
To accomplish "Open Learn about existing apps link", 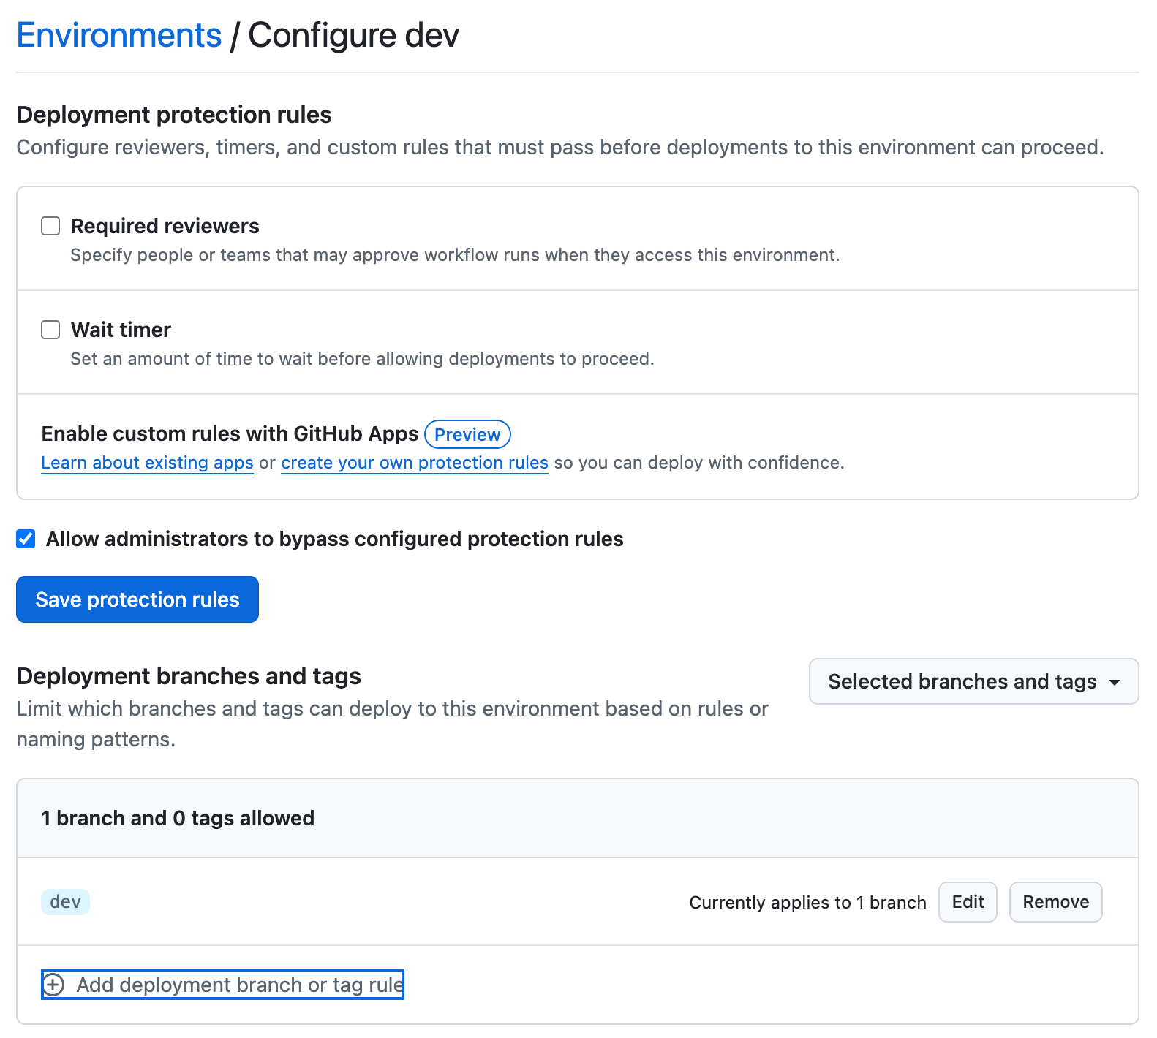I will [x=147, y=463].
